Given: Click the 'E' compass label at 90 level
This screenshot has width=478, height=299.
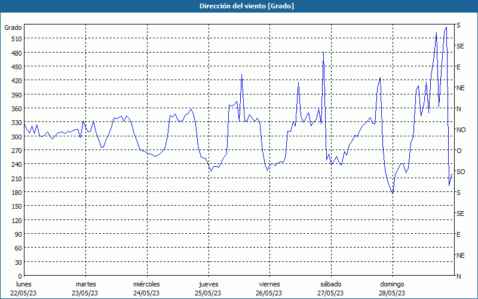Looking at the screenshot, I should point(458,234).
